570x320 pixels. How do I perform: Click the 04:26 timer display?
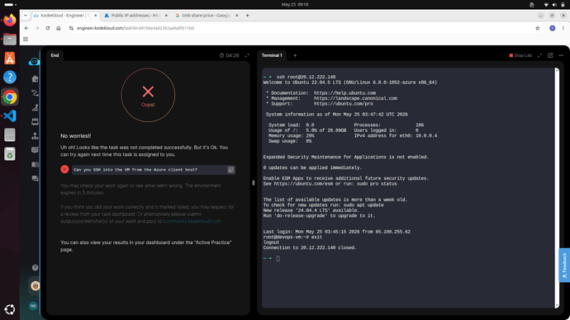230,55
